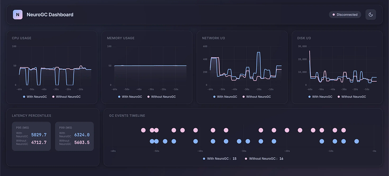Viewport: 389px width, 176px height.
Task: Click the Without NeuroGC event count 16
Action: click(281, 159)
